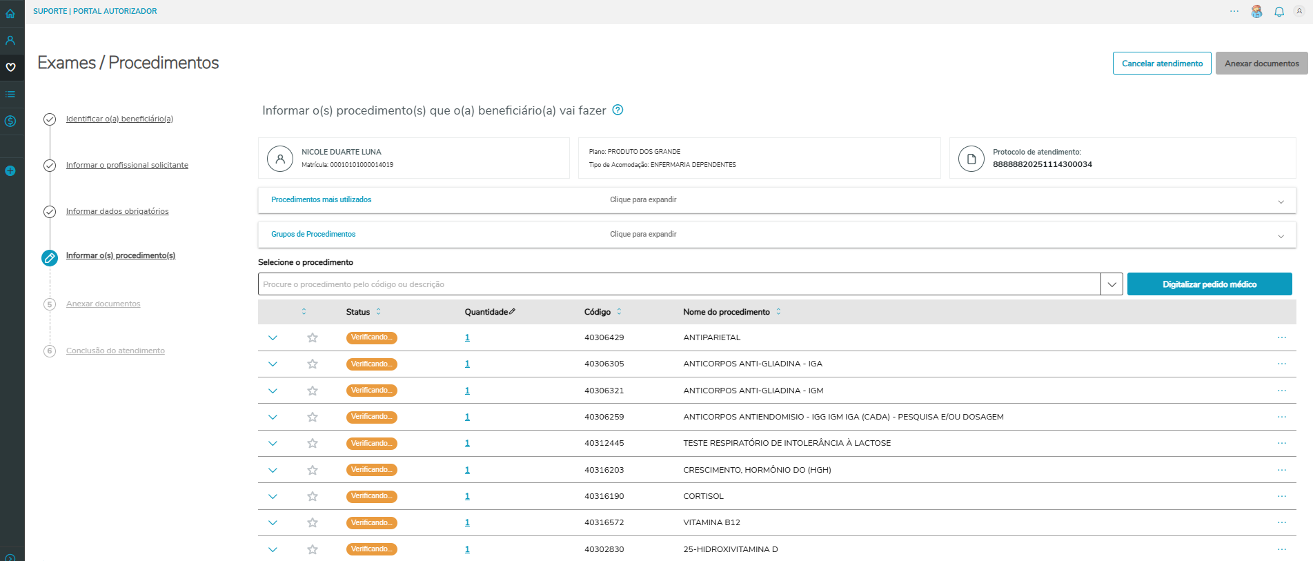Viewport: 1313px width, 561px height.
Task: Click the plus circle sidebar icon
Action: click(10, 170)
